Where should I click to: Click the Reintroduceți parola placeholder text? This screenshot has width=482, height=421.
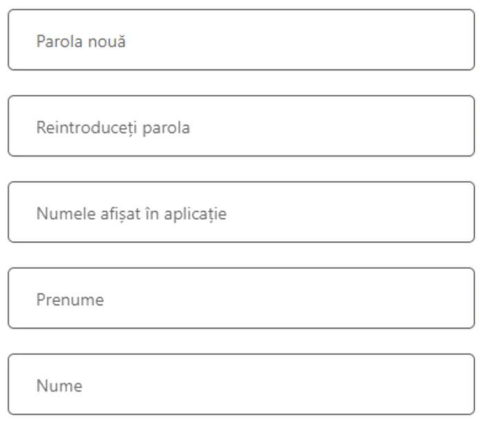(x=113, y=128)
